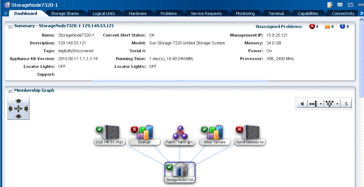This screenshot has width=364, height=187.
Task: Click the Power value On
Action: point(269,51)
